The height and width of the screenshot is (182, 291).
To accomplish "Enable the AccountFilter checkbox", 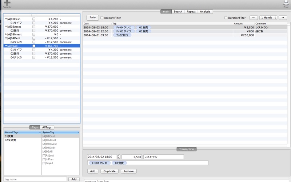I will point(102,18).
